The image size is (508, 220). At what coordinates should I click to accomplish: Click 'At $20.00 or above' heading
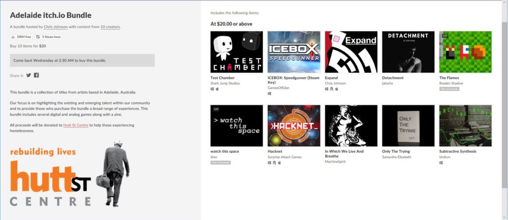pyautogui.click(x=231, y=24)
